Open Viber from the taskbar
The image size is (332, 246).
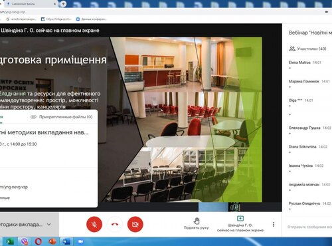click(24, 241)
